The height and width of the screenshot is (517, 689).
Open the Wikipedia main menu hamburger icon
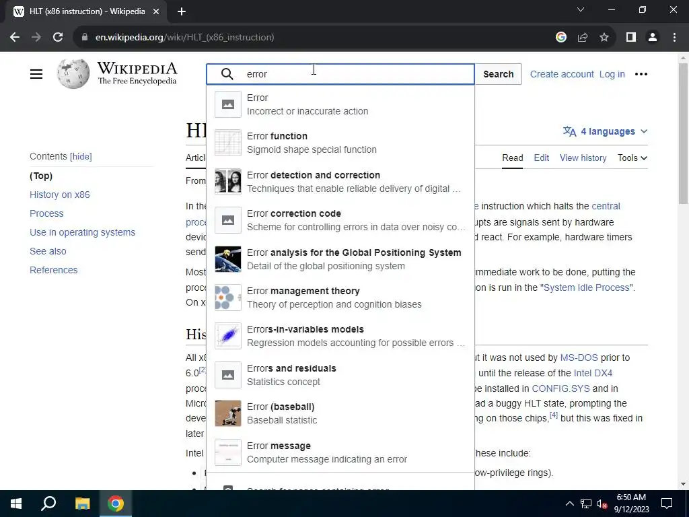(x=36, y=74)
